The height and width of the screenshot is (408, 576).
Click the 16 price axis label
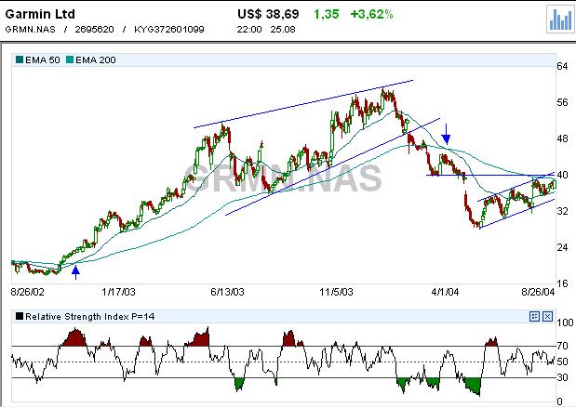click(562, 283)
